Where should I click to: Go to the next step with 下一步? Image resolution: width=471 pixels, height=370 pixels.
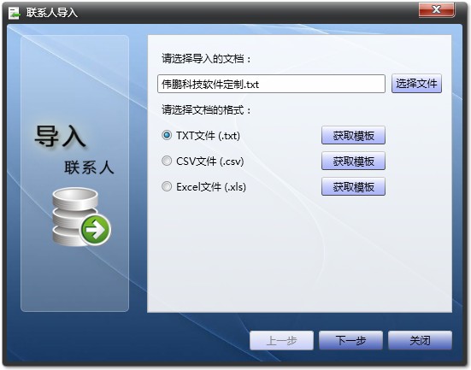(x=350, y=341)
